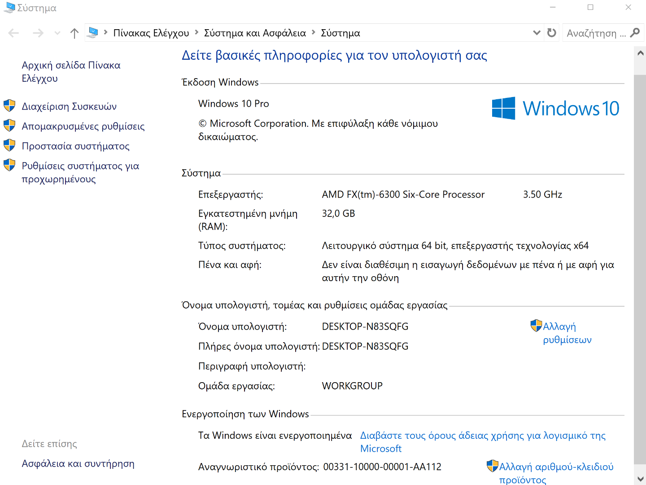Click the computer icon in address bar
Screen dimensions: 646x485
tap(93, 32)
